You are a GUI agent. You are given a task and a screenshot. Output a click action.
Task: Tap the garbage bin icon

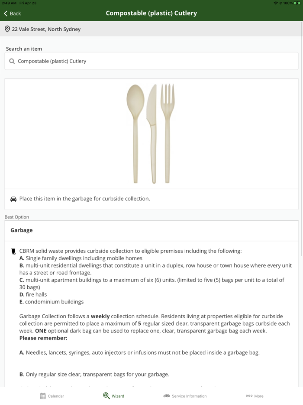coord(13,251)
